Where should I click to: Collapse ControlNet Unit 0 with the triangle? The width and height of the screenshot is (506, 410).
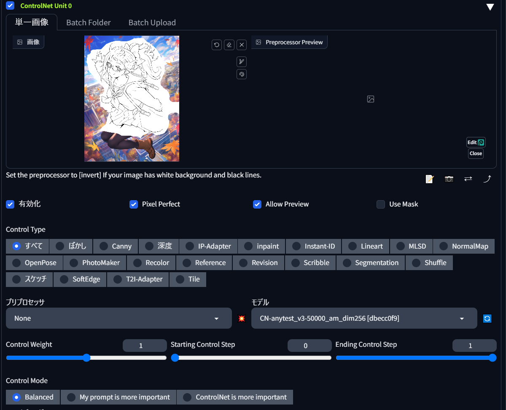tap(490, 7)
